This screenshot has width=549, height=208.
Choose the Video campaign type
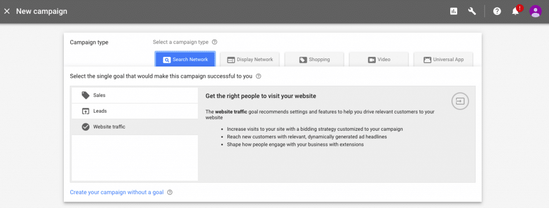pos(379,60)
